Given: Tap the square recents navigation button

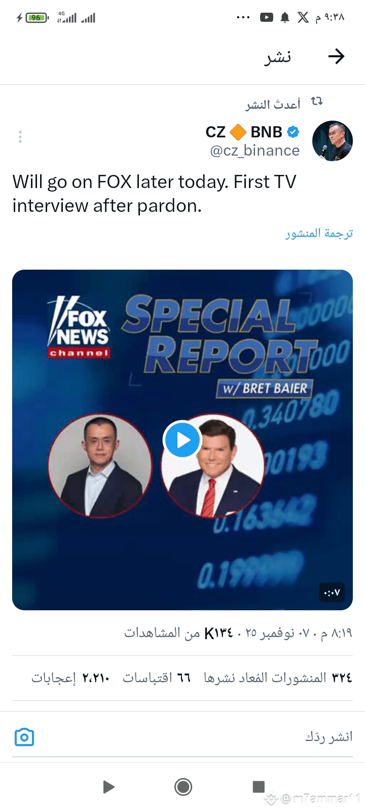Looking at the screenshot, I should coord(259,787).
